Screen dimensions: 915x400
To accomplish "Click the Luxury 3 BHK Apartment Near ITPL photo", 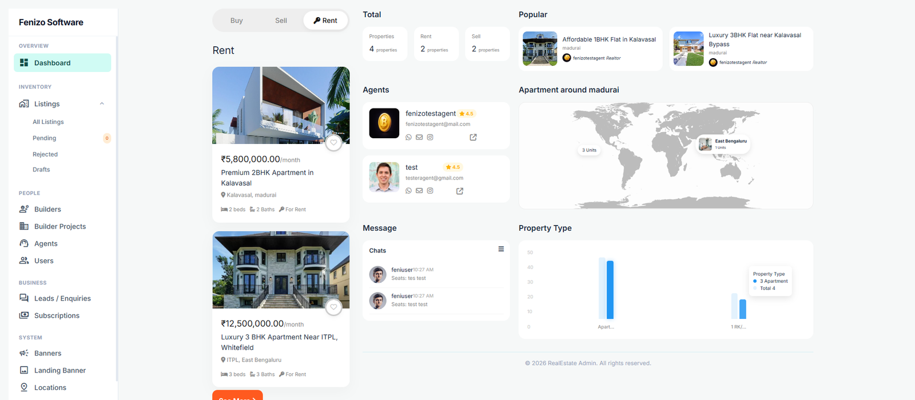I will click(281, 270).
